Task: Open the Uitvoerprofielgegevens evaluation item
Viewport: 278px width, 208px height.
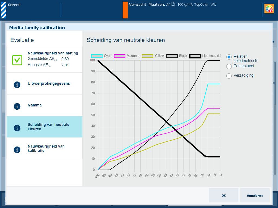Action: 45,83
